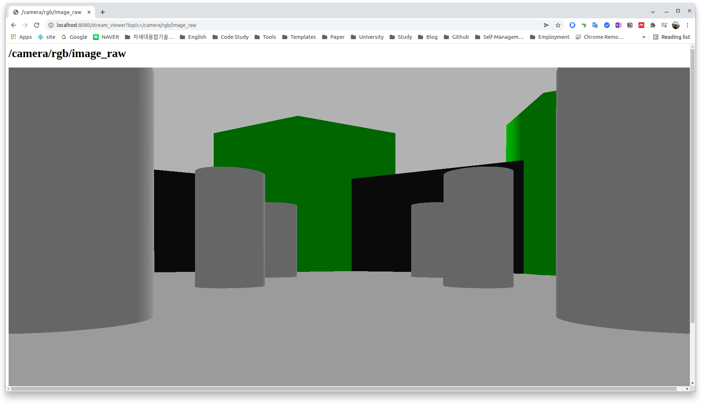Expand the Paper bookmark folder
This screenshot has width=701, height=403.
[x=333, y=37]
